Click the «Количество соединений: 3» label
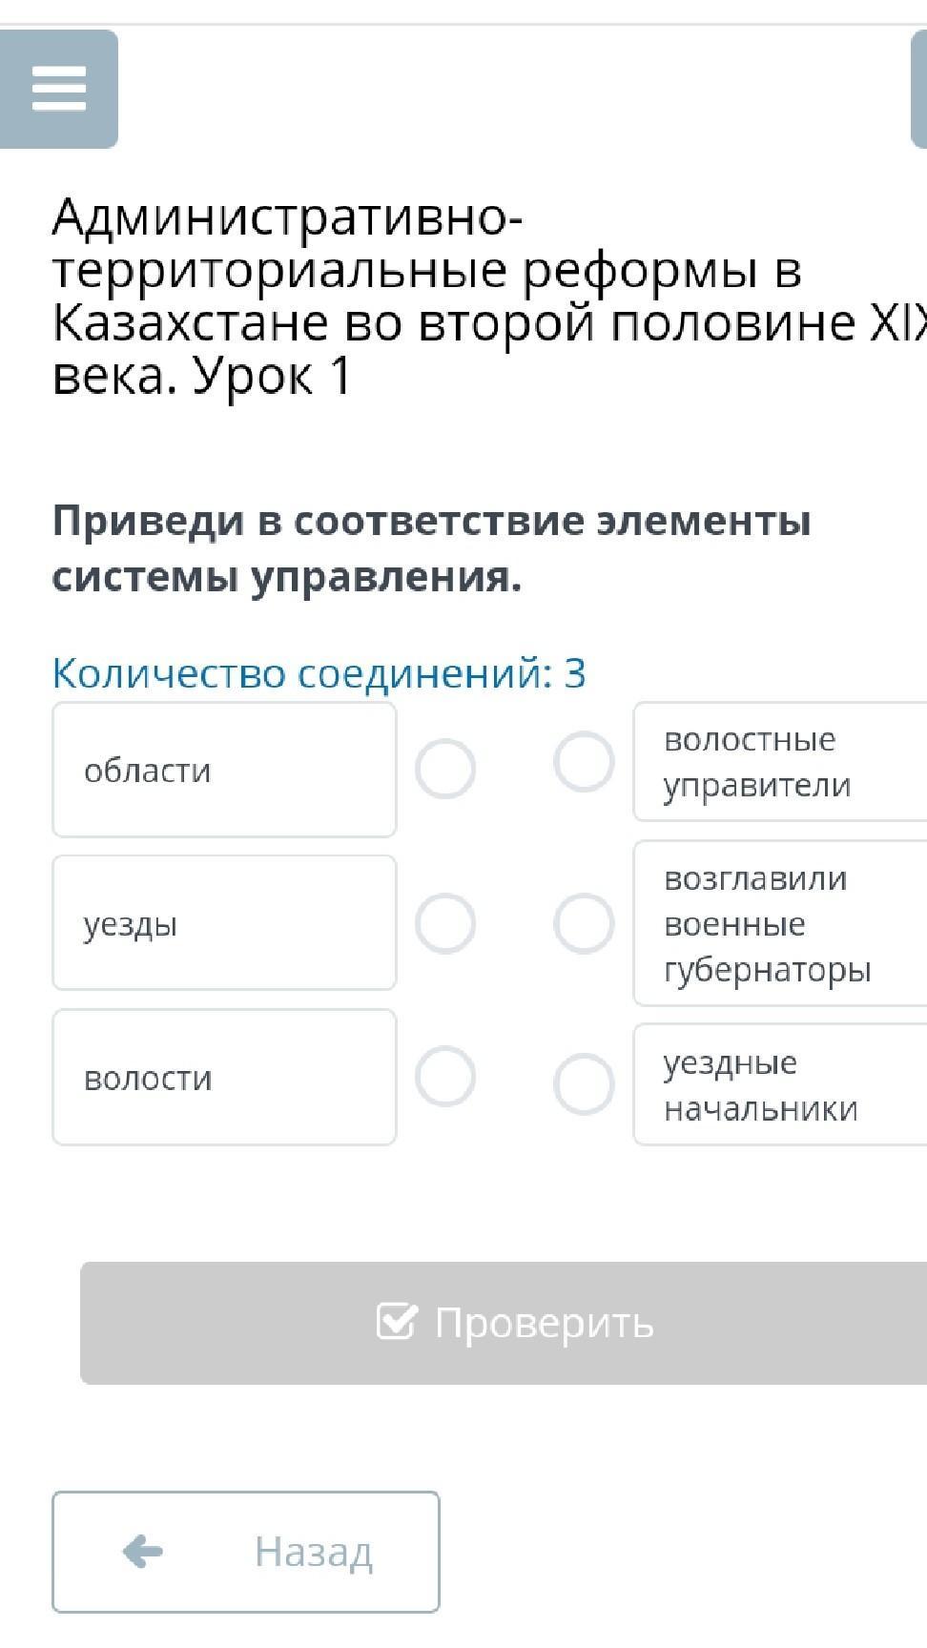The image size is (927, 1648). point(319,673)
